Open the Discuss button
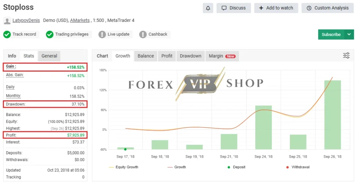The width and height of the screenshot is (355, 183). tap(234, 8)
